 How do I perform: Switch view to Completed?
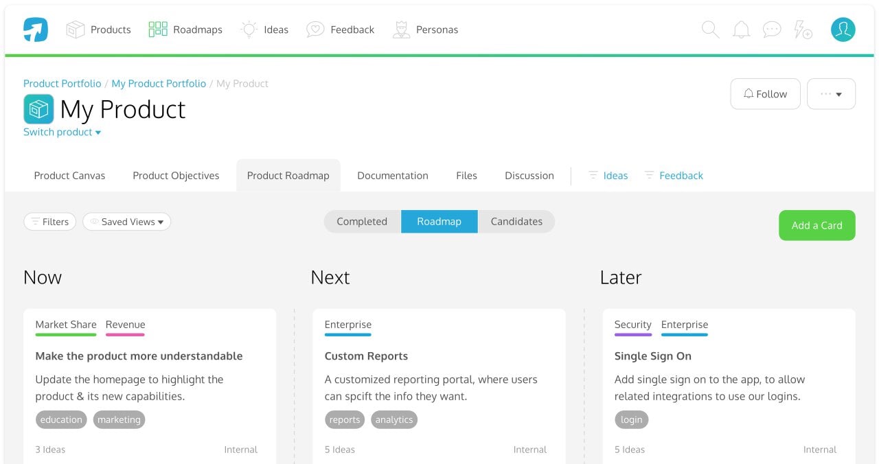coord(362,222)
